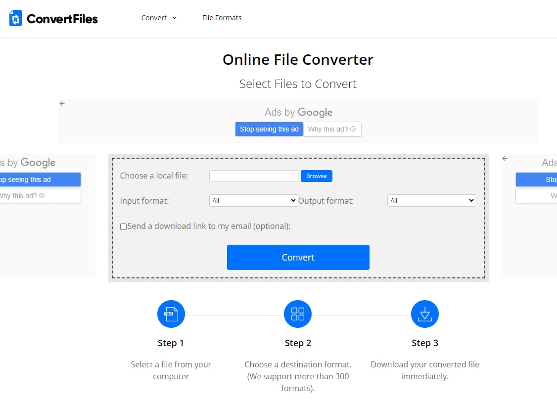Open the Input format dropdown
The width and height of the screenshot is (557, 401).
pos(254,200)
